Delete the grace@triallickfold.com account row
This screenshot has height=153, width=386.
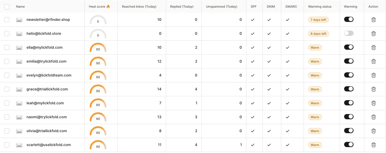(x=373, y=89)
